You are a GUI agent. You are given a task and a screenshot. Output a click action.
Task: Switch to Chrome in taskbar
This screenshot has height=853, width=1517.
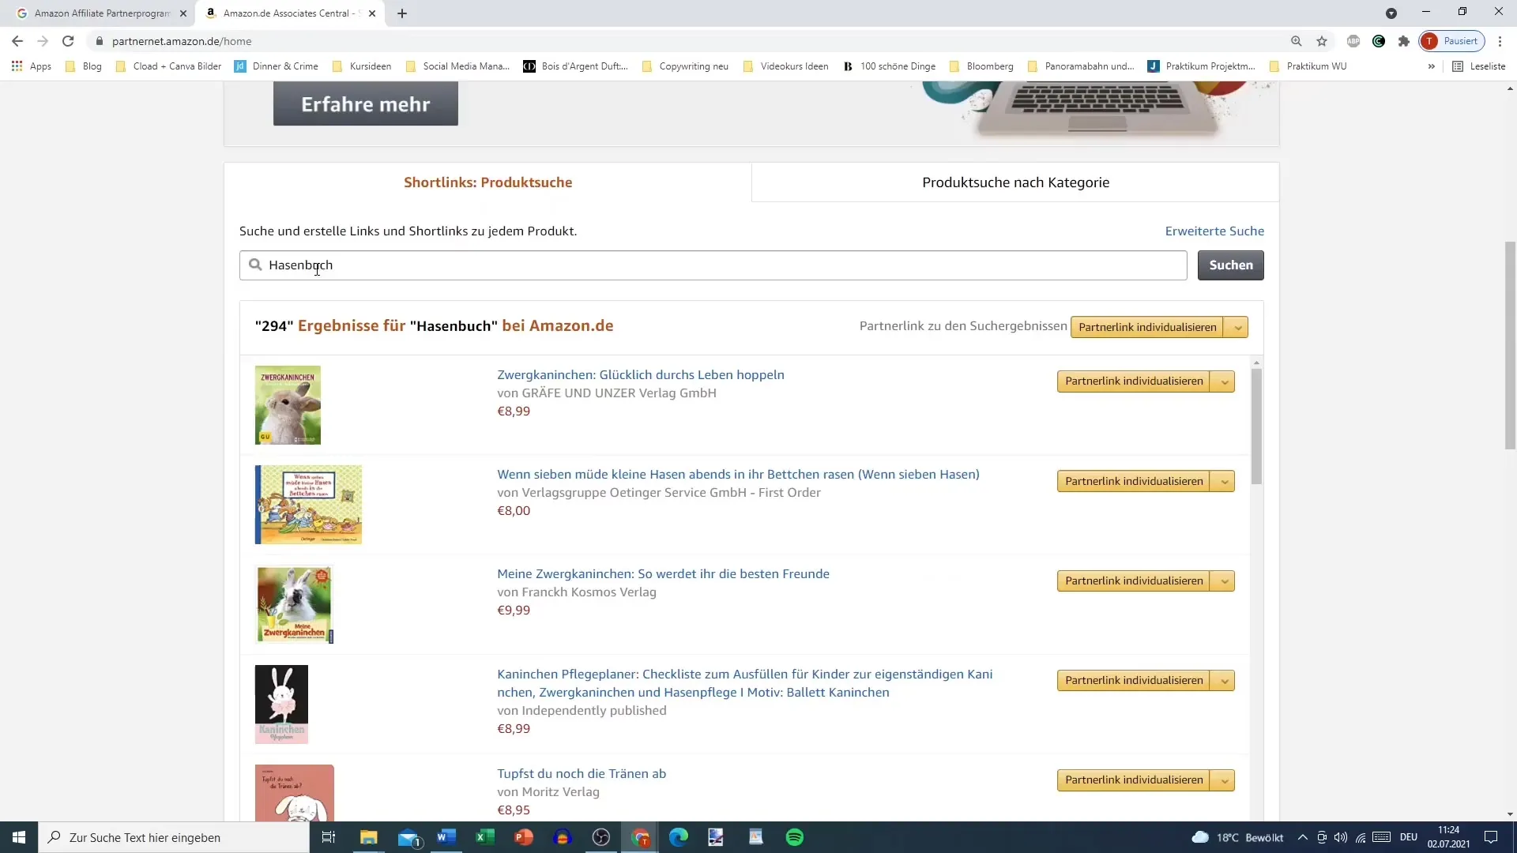coord(641,837)
